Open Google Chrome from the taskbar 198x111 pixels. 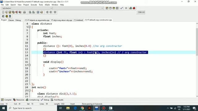[82, 108]
